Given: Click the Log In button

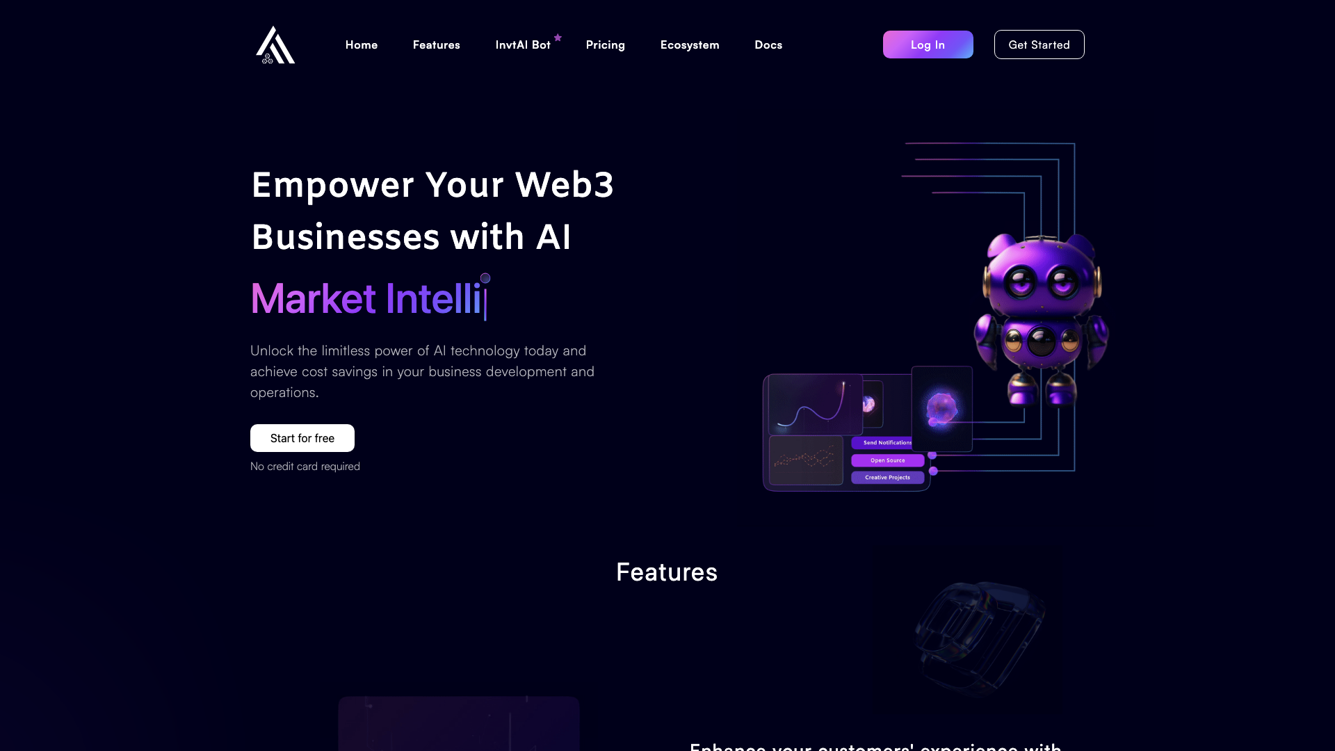Looking at the screenshot, I should point(928,44).
